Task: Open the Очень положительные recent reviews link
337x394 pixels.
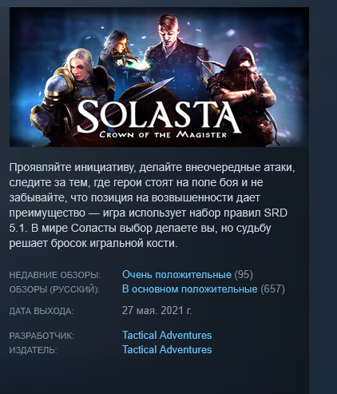Action: pyautogui.click(x=176, y=275)
